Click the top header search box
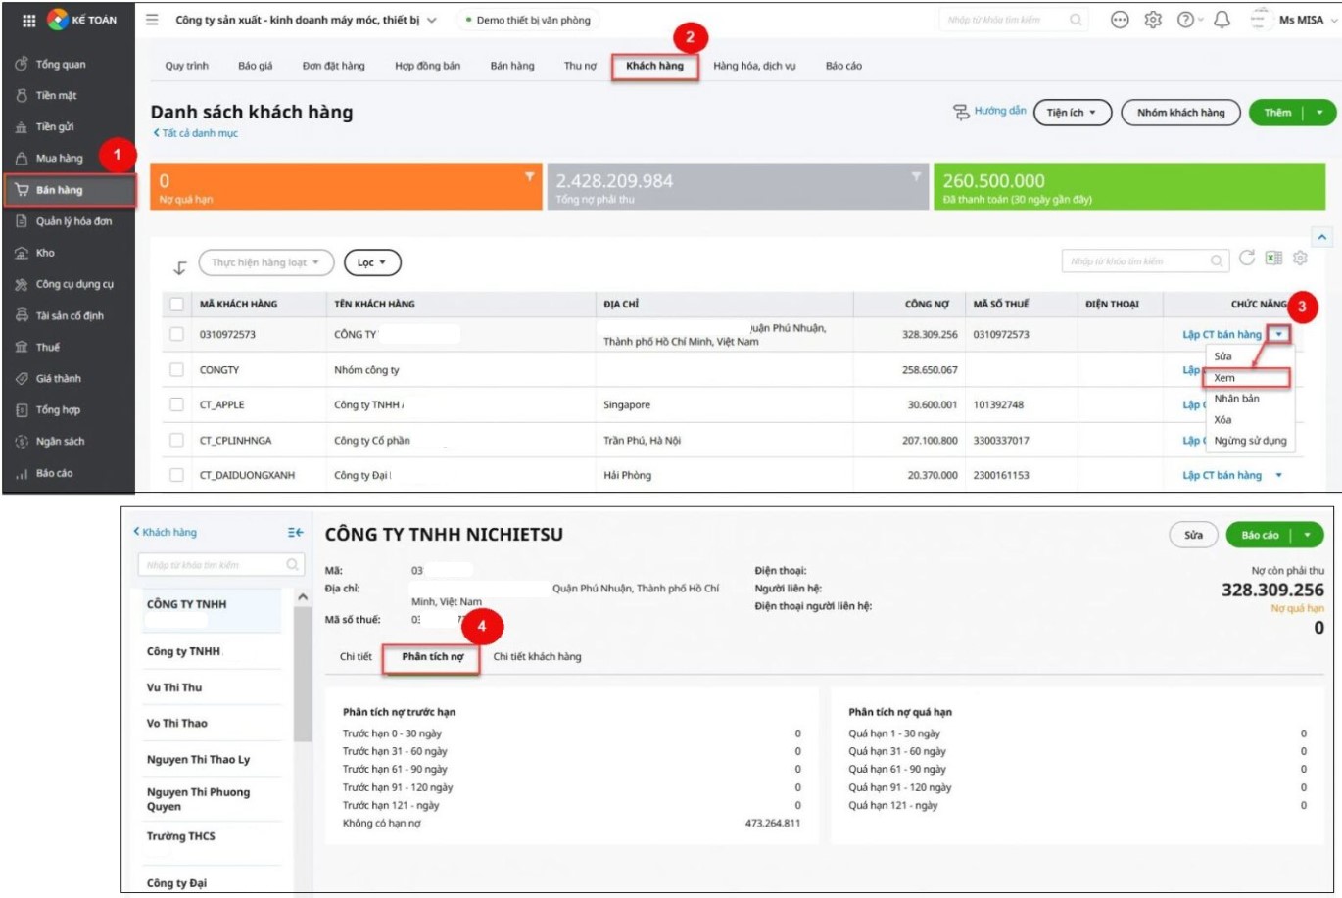The height and width of the screenshot is (898, 1342). pyautogui.click(x=1013, y=20)
